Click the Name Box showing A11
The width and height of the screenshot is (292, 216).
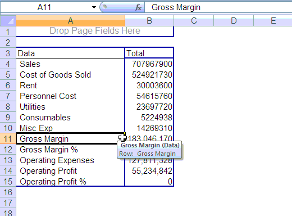45,7
